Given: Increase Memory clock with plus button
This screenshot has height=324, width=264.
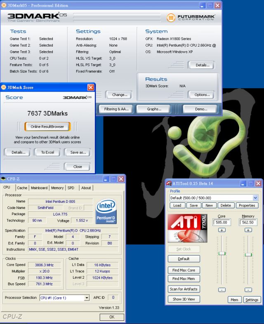Looking at the screenshot, I should (x=248, y=230).
